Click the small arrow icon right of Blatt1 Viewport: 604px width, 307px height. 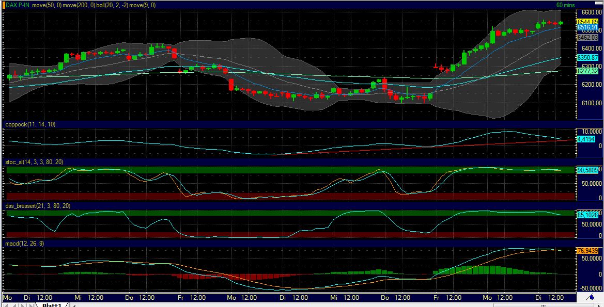coord(74,305)
